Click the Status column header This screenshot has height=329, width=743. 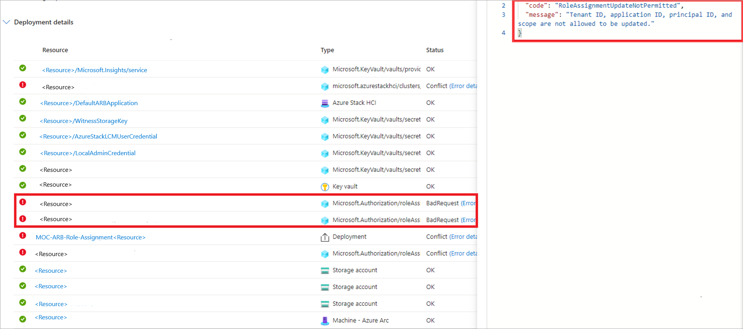435,50
